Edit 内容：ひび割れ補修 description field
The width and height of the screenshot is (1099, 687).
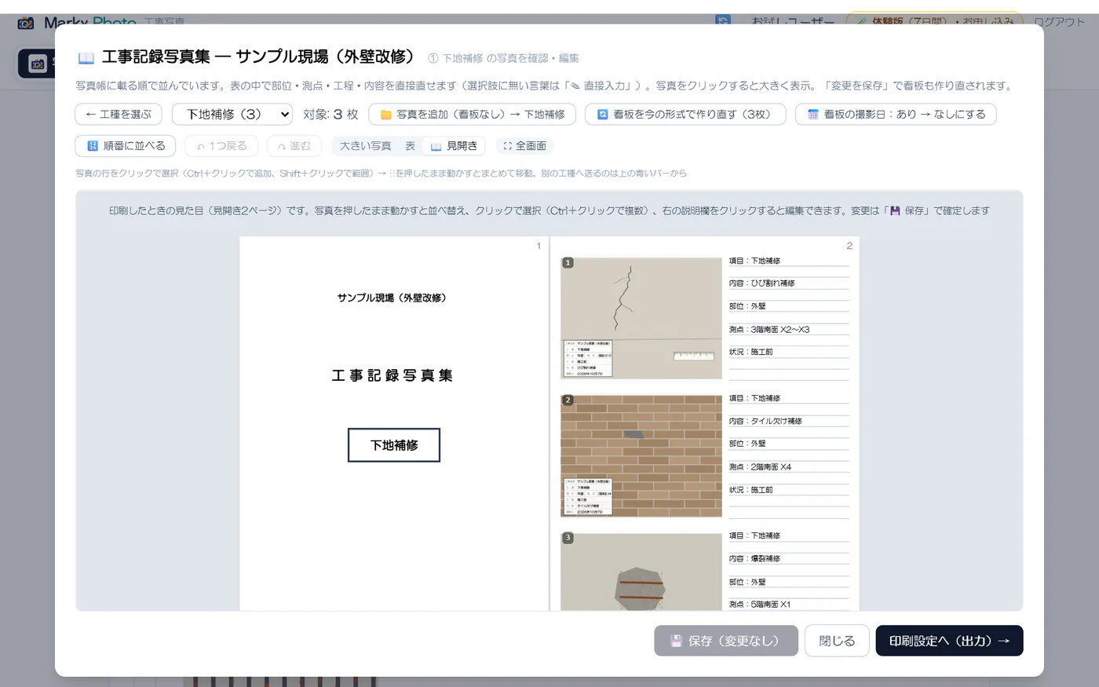click(789, 283)
